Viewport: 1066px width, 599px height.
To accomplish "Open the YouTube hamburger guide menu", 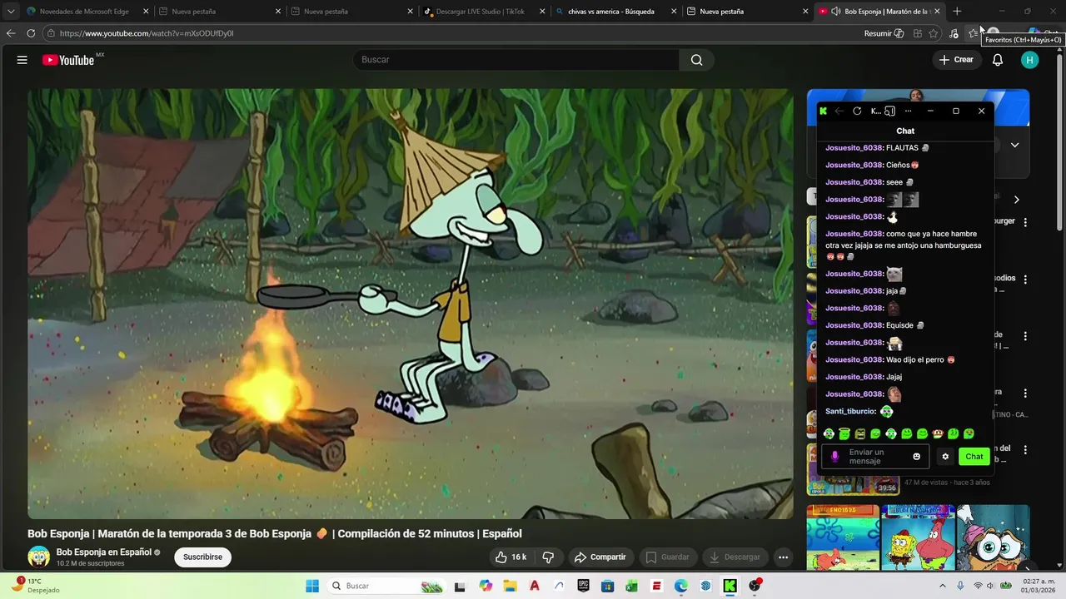I will pyautogui.click(x=22, y=60).
